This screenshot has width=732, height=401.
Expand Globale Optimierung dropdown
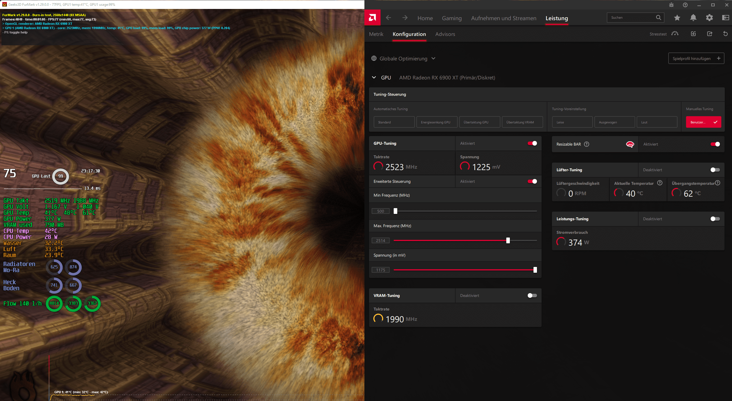tap(433, 59)
